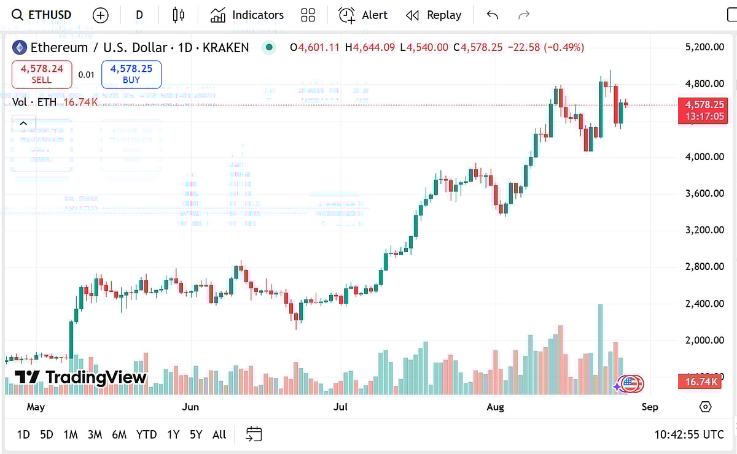This screenshot has height=454, width=737.
Task: Click the redo arrow
Action: point(523,15)
